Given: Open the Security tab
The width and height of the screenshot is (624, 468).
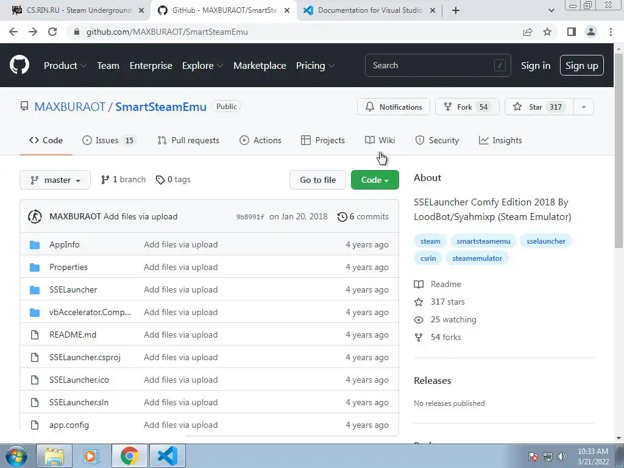Looking at the screenshot, I should 437,140.
